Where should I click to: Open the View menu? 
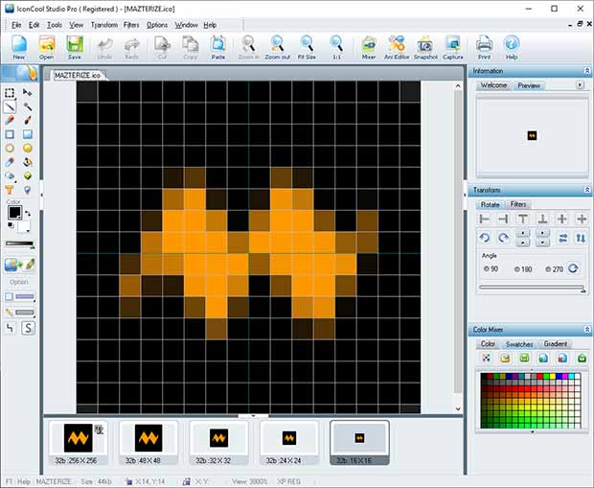(76, 25)
